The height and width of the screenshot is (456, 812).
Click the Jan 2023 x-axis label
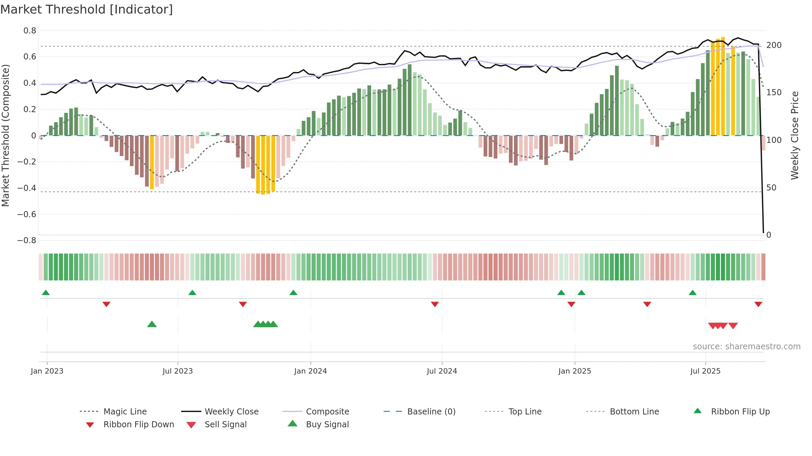(47, 371)
